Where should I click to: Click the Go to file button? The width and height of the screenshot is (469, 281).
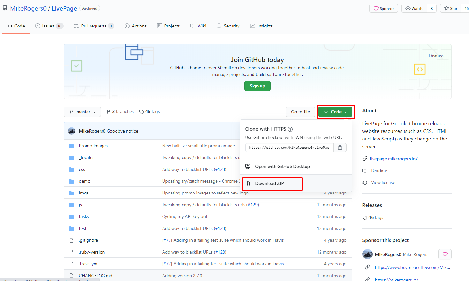pyautogui.click(x=300, y=112)
